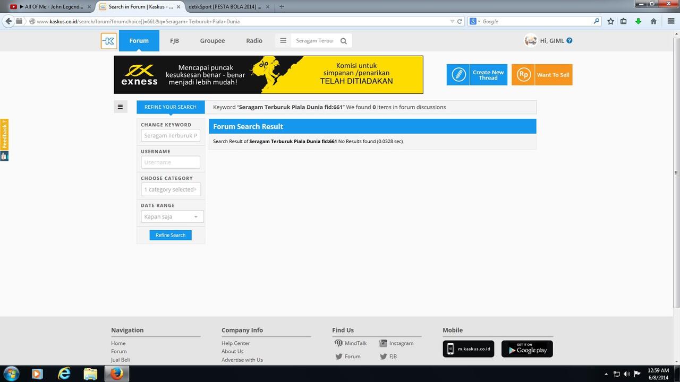Click the Kaskus logo icon

pos(109,41)
